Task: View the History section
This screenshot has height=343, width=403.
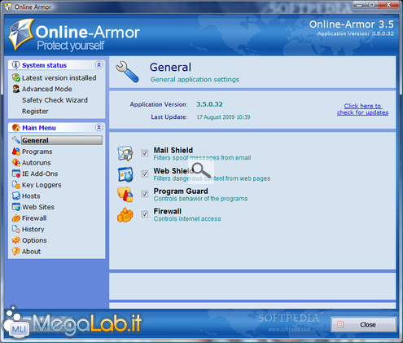Action: point(33,230)
